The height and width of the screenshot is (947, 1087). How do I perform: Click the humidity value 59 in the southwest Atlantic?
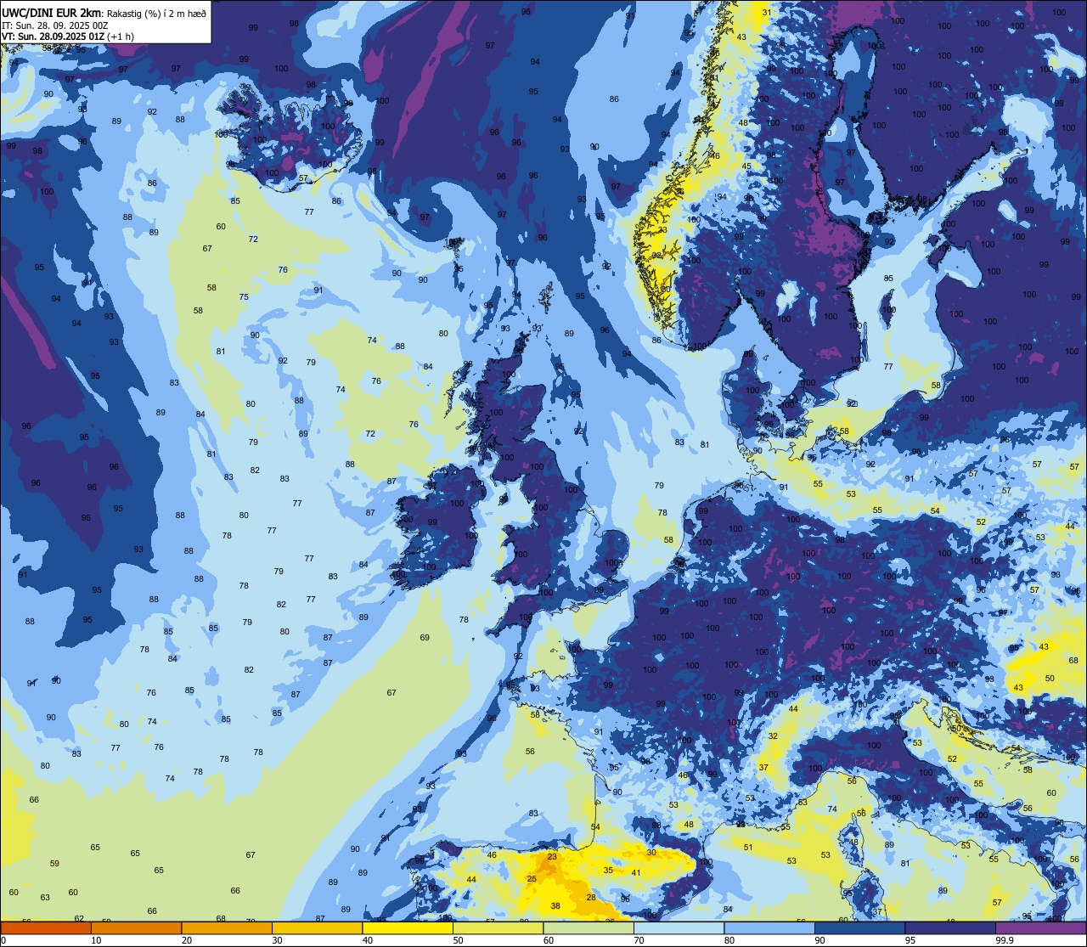click(54, 864)
